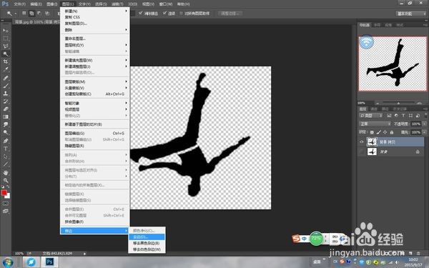
Task: Select the Gradient tool
Action: point(6,116)
